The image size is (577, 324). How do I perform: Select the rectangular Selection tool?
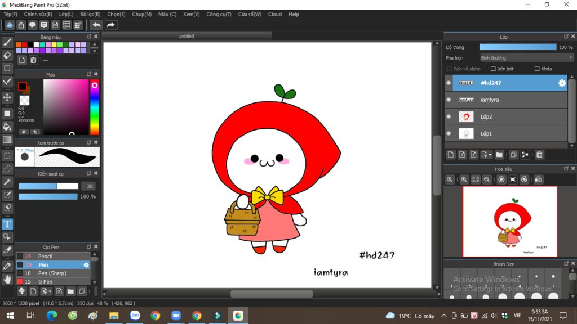(x=7, y=156)
